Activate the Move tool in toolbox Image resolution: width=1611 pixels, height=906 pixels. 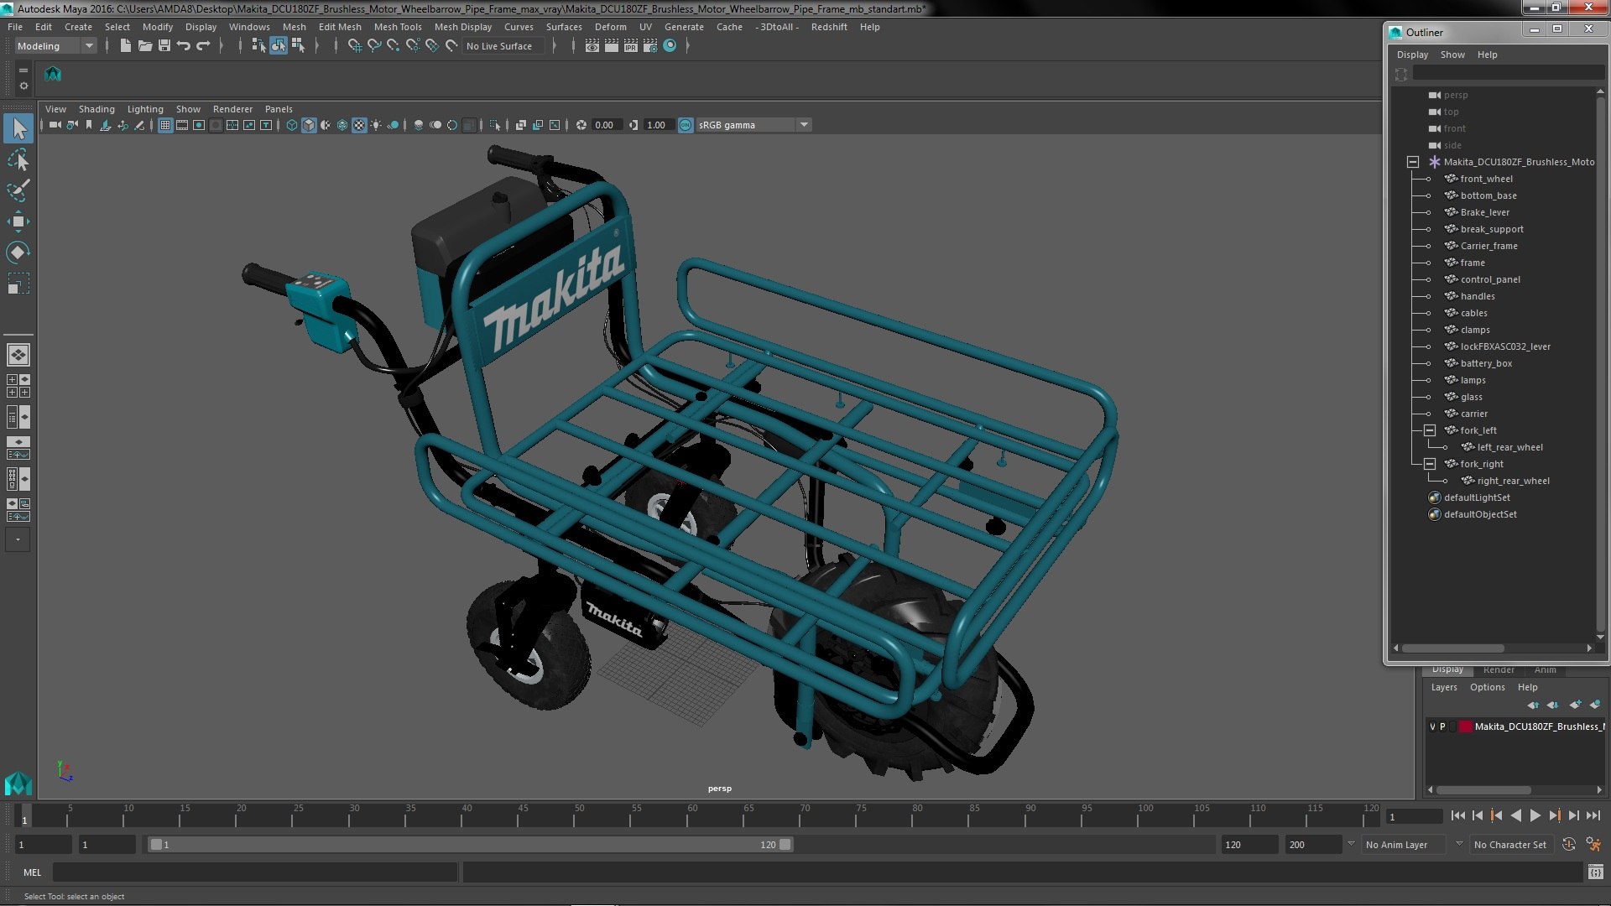tap(18, 221)
